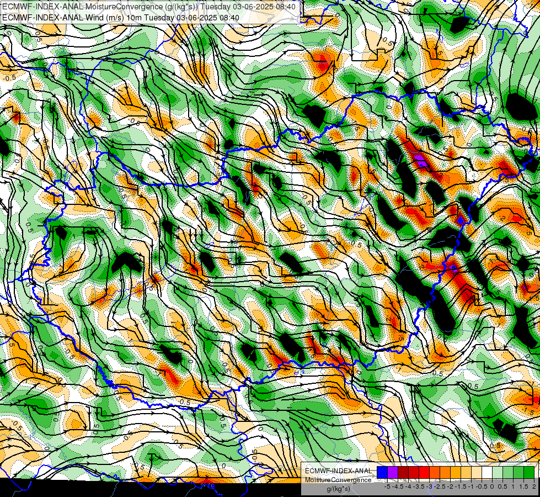540x497 pixels.
Task: Click the ECMWF-INDEX-ANAL label in the legend
Action: click(338, 471)
